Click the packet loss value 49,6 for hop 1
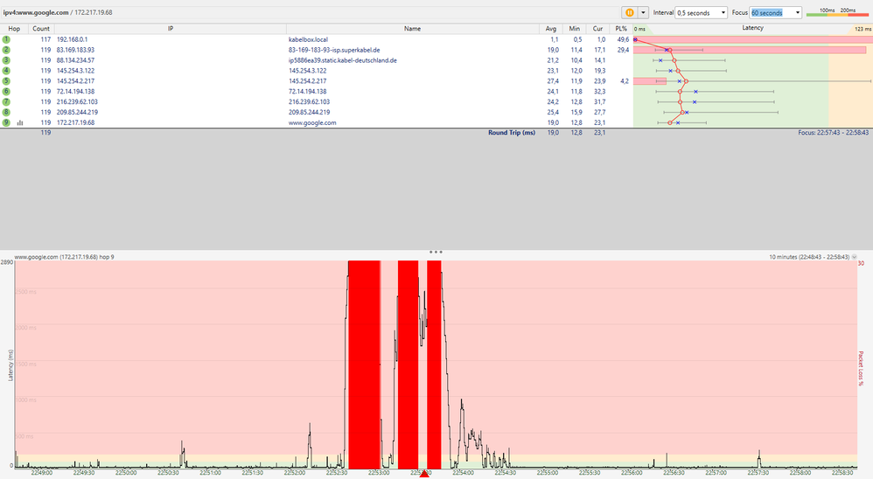873x479 pixels. (623, 39)
